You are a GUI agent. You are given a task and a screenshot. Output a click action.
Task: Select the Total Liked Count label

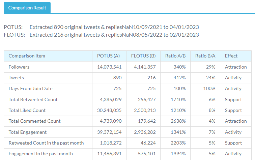[x=27, y=110]
